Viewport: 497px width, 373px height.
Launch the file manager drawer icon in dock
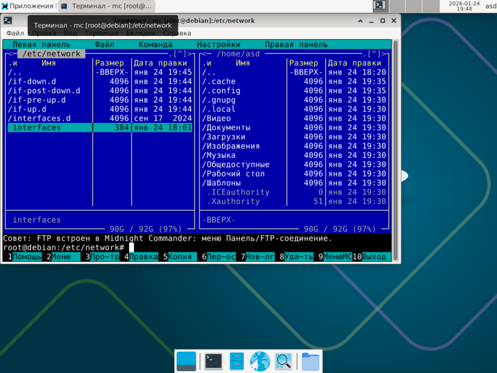(x=237, y=361)
